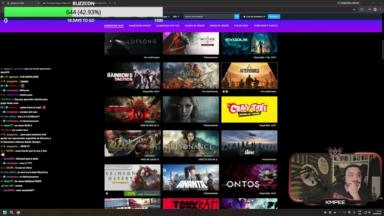
Task: Open Windows taskbar search
Action: pos(11,212)
